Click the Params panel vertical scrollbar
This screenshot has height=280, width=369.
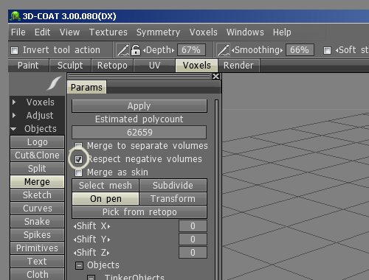[216, 189]
